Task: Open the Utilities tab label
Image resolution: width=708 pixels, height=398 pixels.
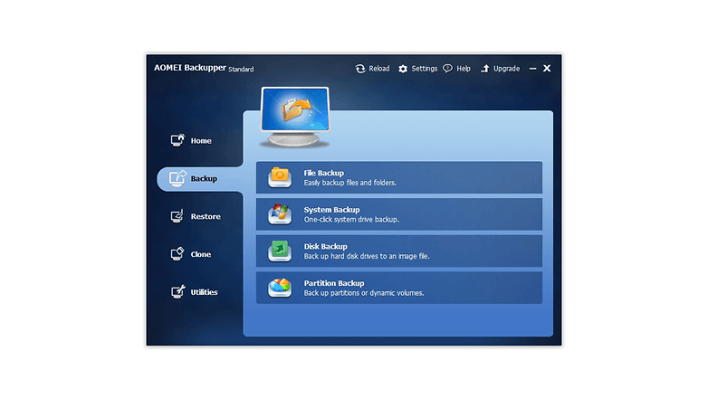Action: point(204,292)
